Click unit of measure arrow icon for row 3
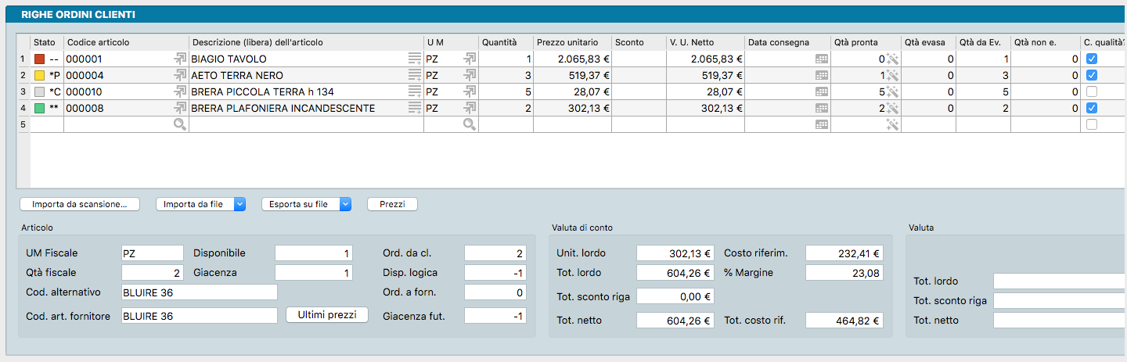 tap(470, 91)
